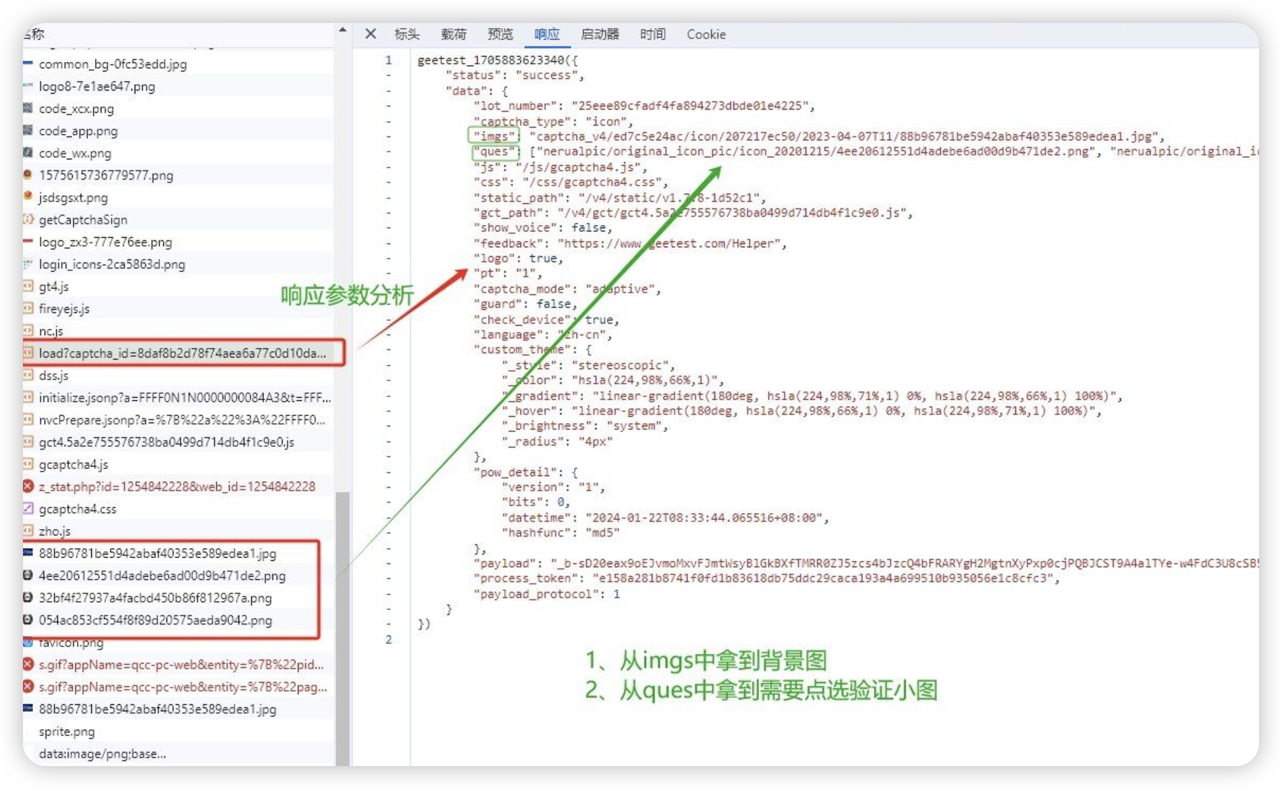Click the favicon.png file icon
The height and width of the screenshot is (789, 1282).
[x=28, y=642]
